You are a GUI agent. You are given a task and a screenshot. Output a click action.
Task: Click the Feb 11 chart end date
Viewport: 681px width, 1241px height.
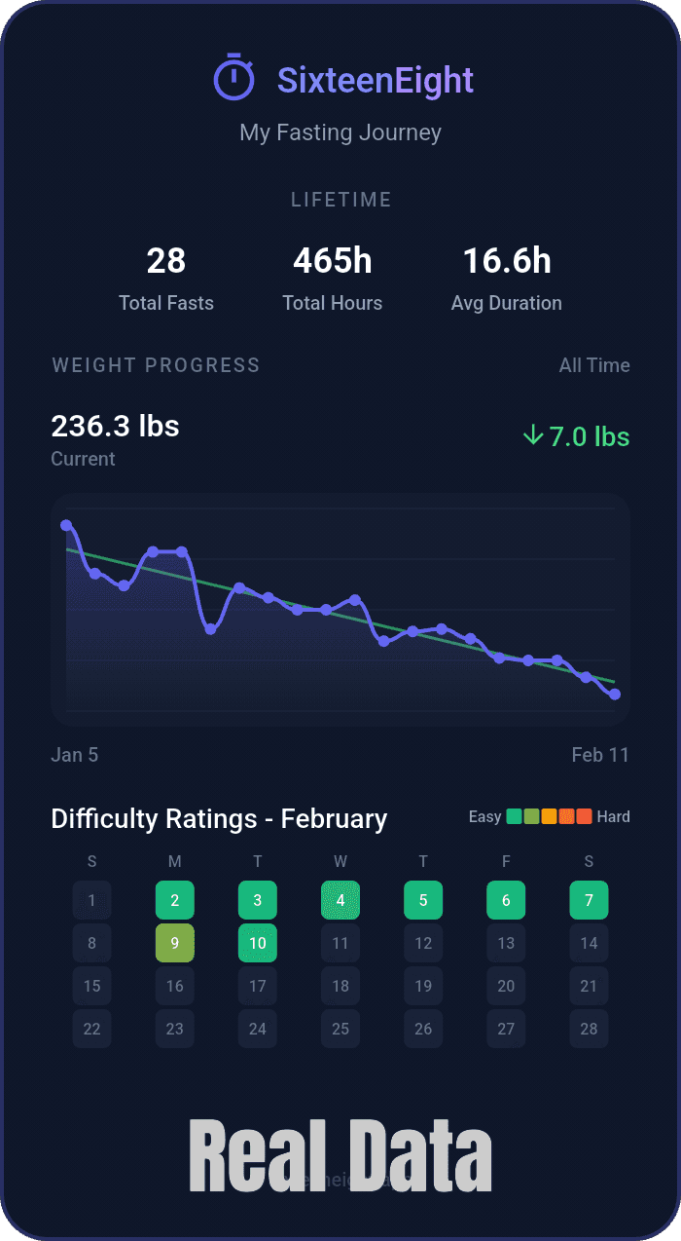(x=600, y=755)
